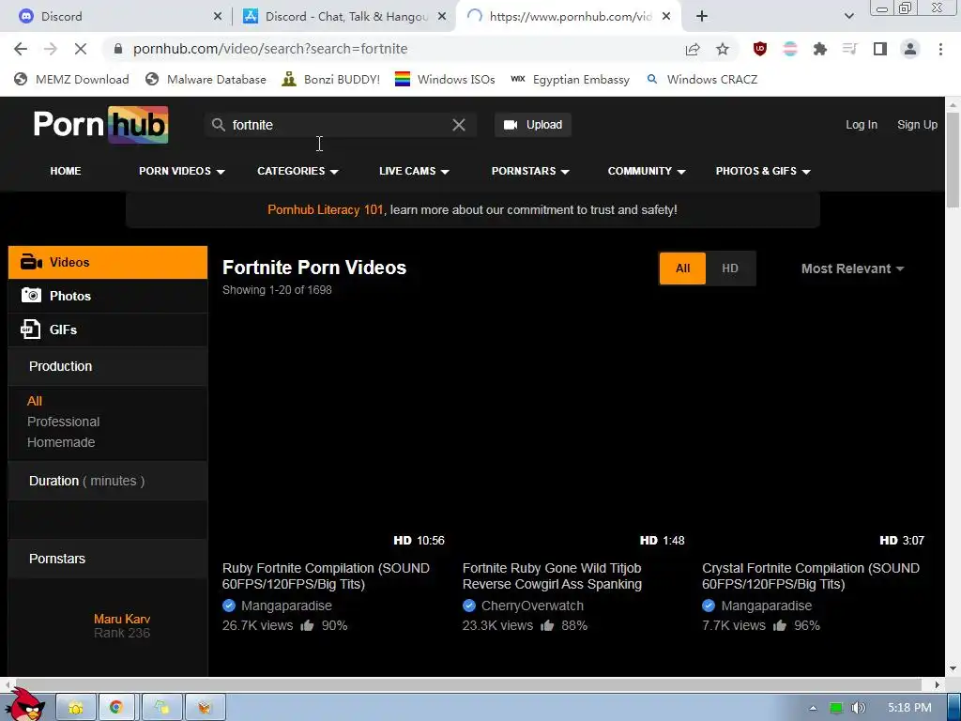Expand the PORNSTARS nav dropdown
This screenshot has height=721, width=961.
tap(531, 171)
